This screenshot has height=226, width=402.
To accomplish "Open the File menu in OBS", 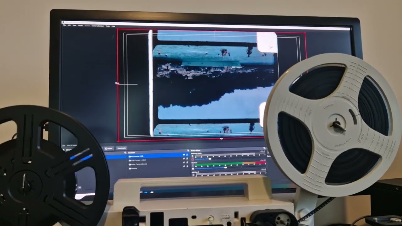I will (x=64, y=25).
